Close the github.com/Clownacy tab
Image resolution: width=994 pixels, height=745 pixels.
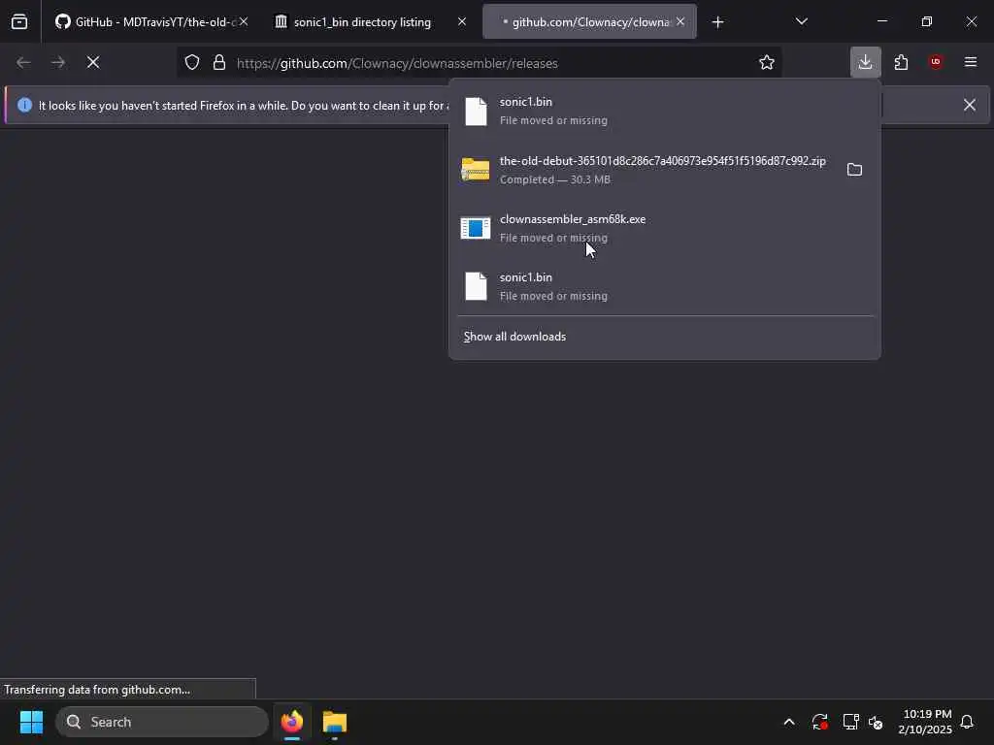[x=680, y=22]
